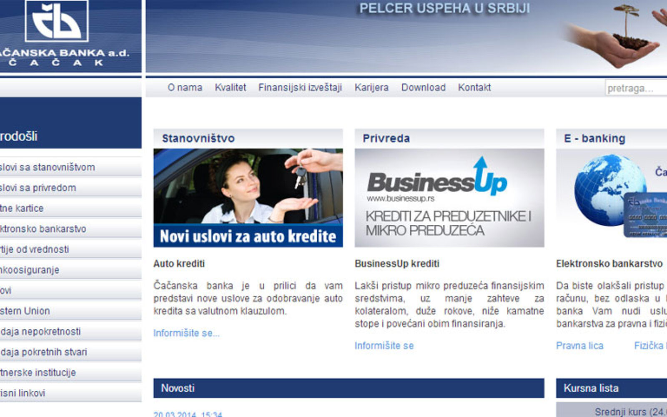
Task: Follow the Informišite se link under Auto krediti
Action: pyautogui.click(x=186, y=333)
